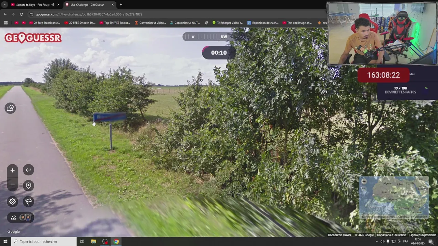This screenshot has width=438, height=246.
Task: Open the volume control in tray
Action: coord(382,242)
